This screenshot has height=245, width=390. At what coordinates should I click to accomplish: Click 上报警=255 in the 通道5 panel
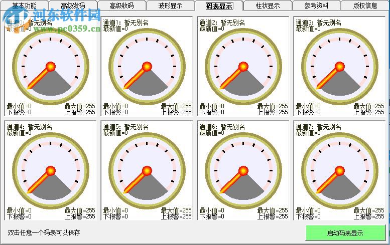(x=176, y=216)
